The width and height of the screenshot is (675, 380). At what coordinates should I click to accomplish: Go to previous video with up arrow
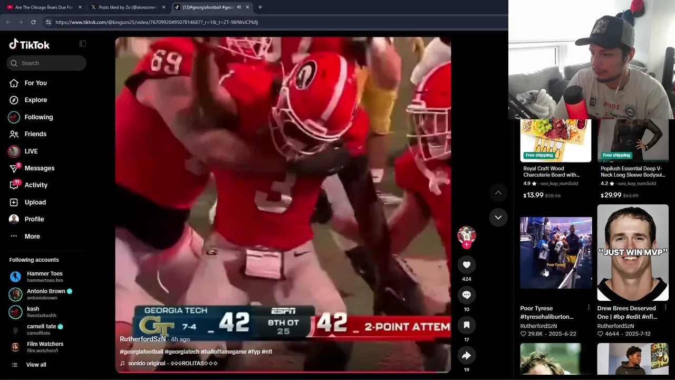tap(498, 193)
